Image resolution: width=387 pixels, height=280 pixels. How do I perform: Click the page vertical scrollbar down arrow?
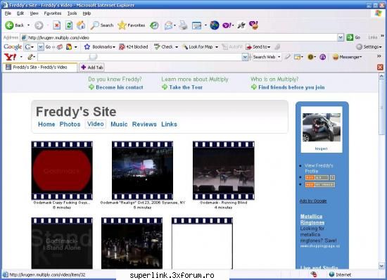point(381,266)
